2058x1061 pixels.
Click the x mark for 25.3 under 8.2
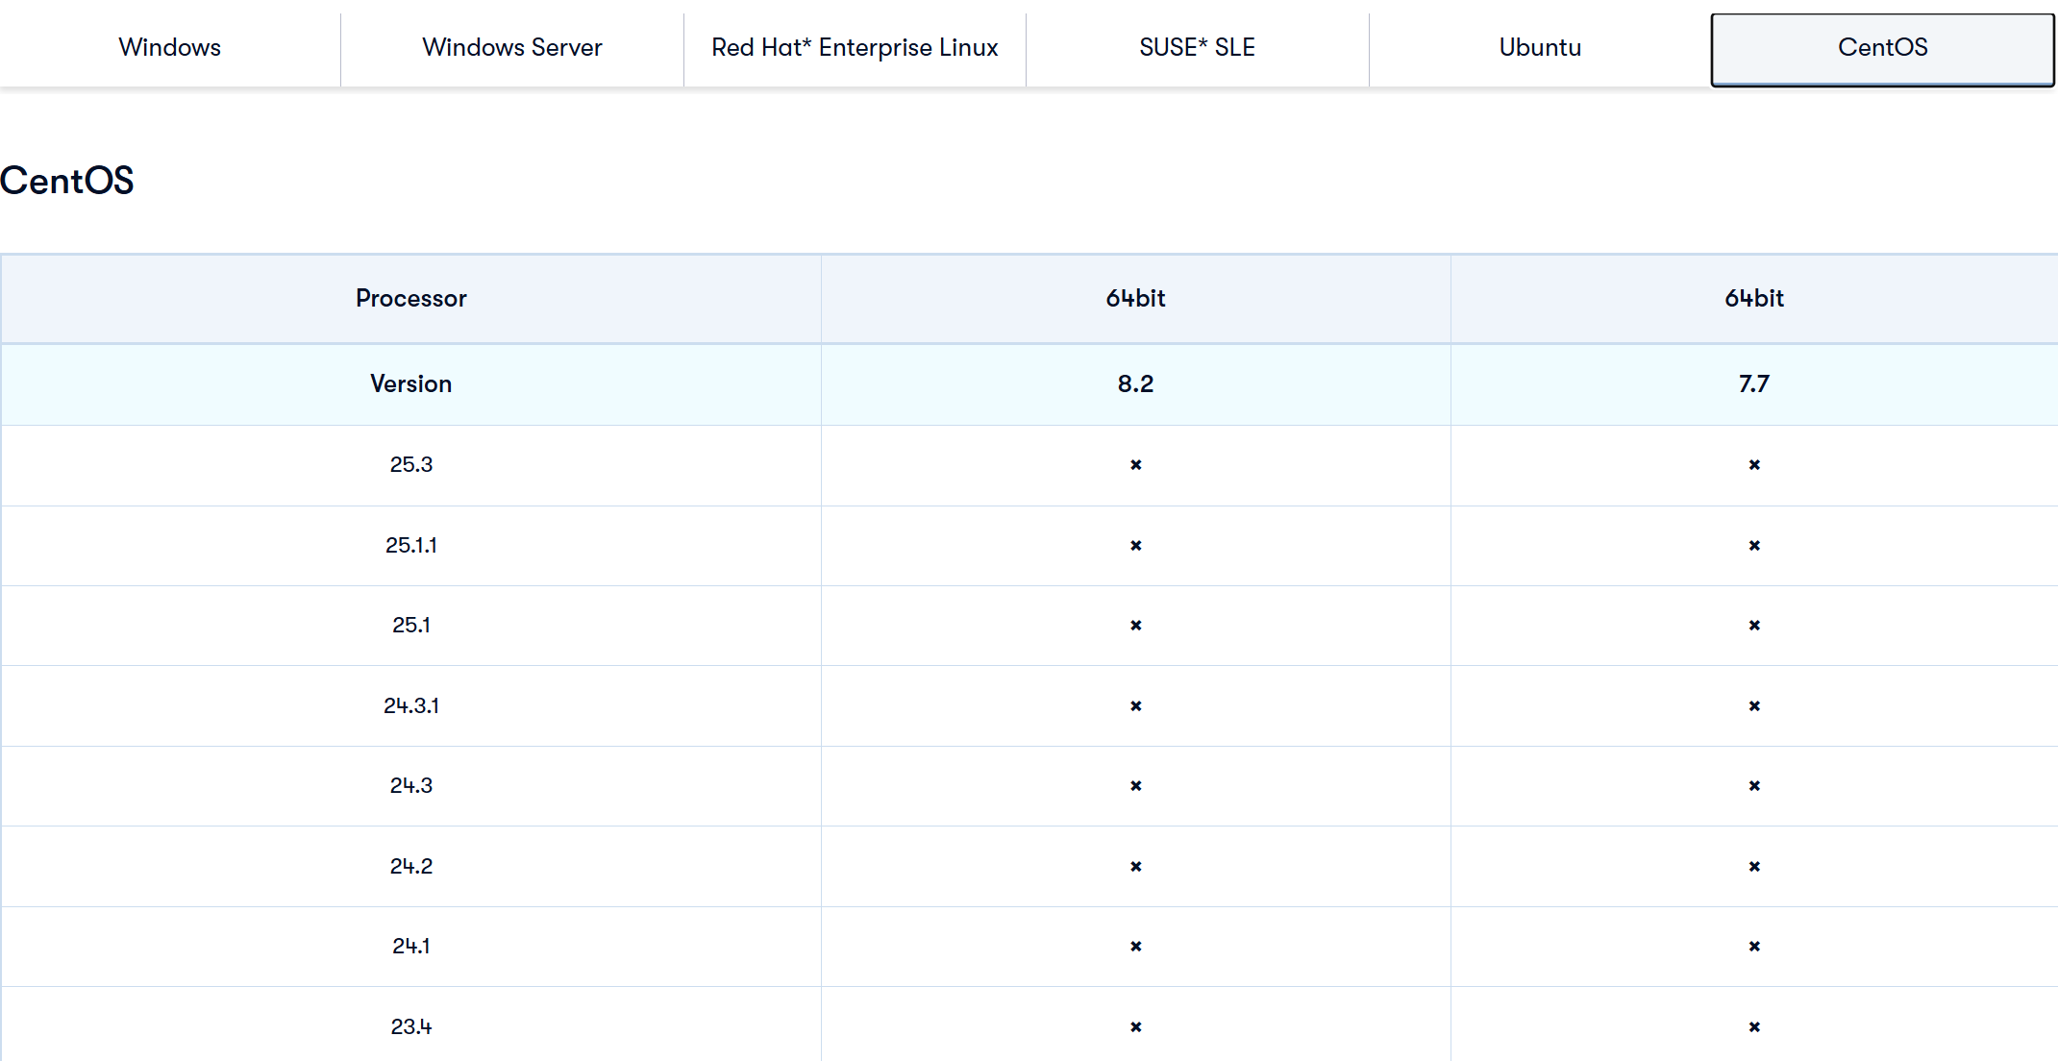tap(1135, 465)
